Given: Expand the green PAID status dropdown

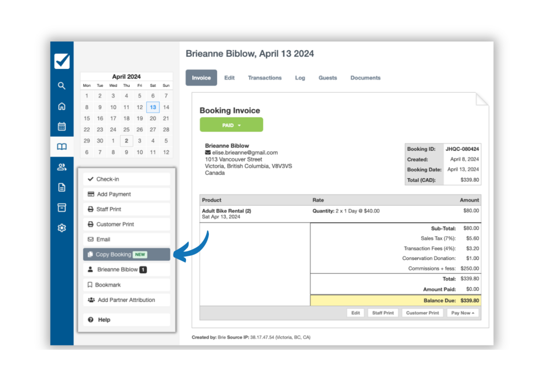Looking at the screenshot, I should point(231,124).
